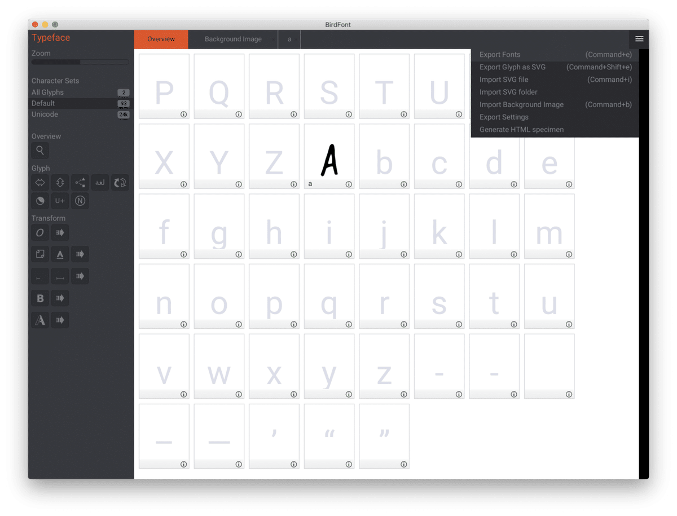677x516 pixels.
Task: Switch to the Background Image tab
Action: tap(233, 39)
